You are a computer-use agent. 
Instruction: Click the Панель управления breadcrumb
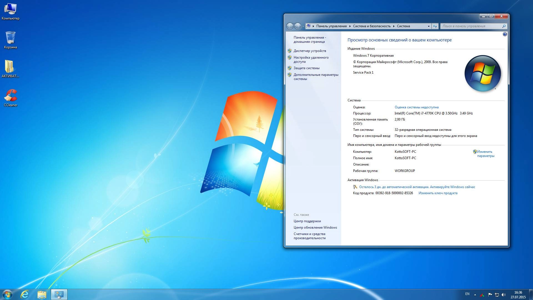331,26
